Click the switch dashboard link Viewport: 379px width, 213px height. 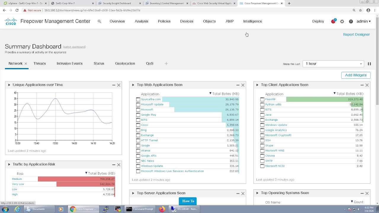(x=74, y=47)
